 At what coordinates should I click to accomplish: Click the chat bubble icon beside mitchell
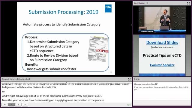point(156,84)
